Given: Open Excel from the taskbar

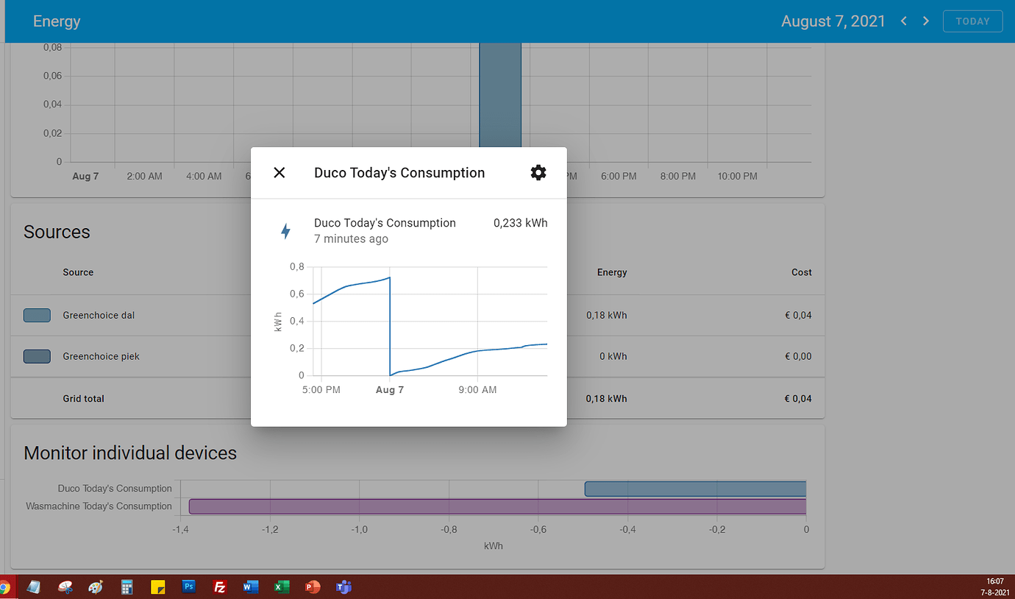Looking at the screenshot, I should 281,586.
